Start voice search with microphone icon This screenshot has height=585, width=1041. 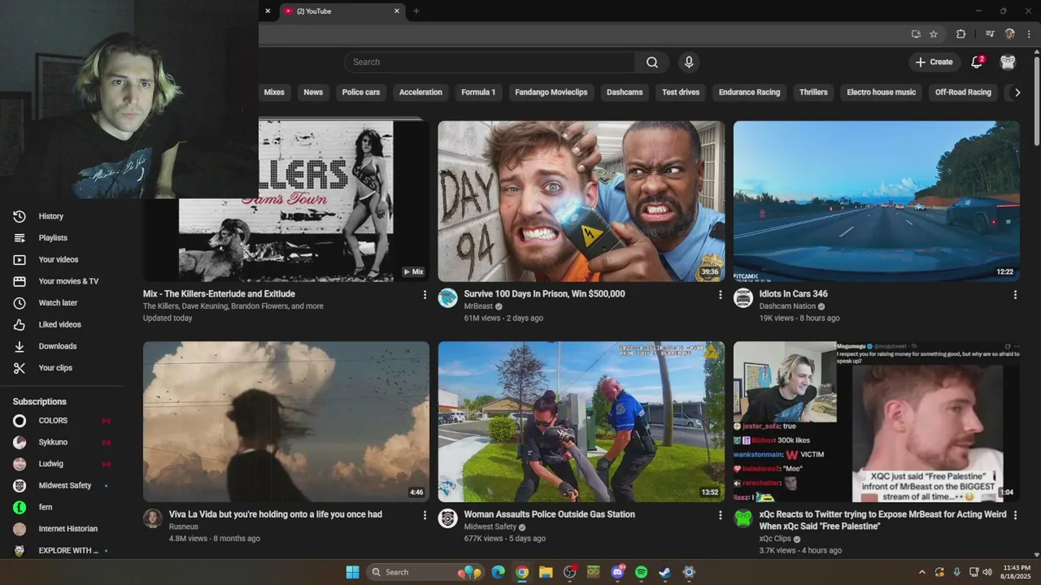click(x=689, y=62)
